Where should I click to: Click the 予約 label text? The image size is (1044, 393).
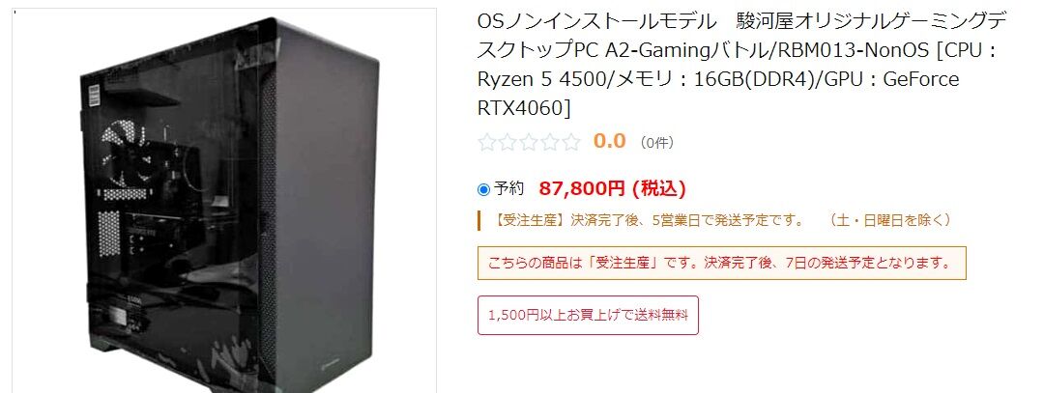click(x=509, y=189)
